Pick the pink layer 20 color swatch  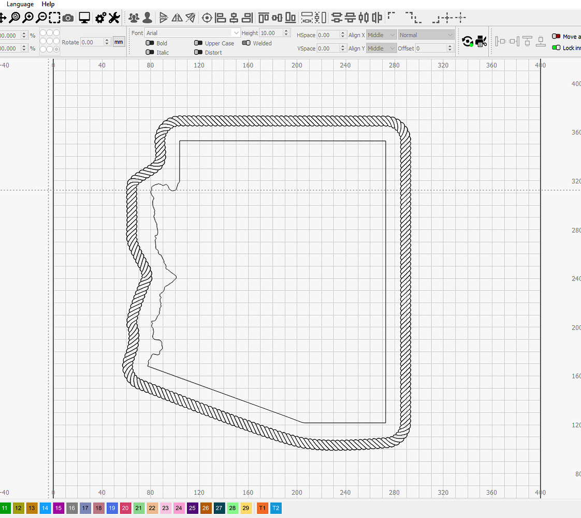coord(125,508)
